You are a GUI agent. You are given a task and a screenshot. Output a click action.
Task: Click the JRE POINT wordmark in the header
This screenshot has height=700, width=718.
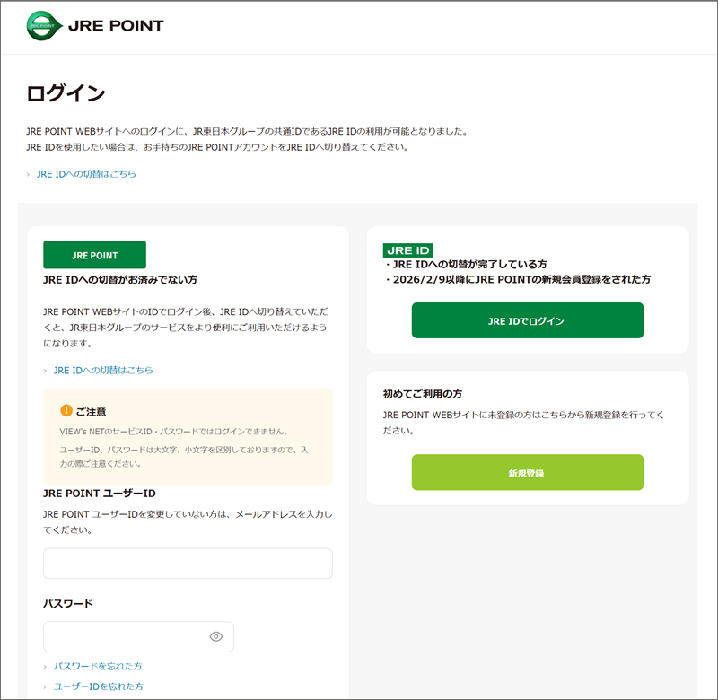tap(116, 26)
